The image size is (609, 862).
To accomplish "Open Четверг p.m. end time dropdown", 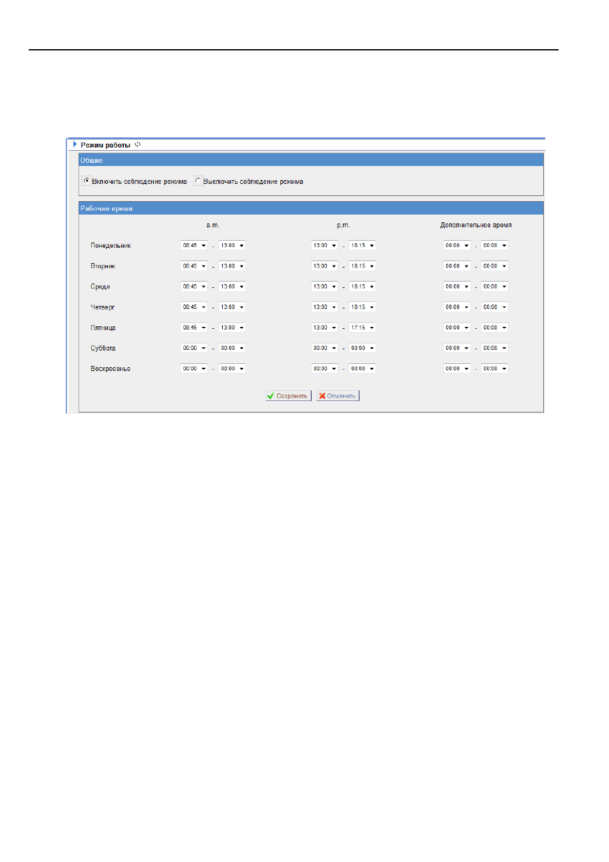I will [x=362, y=307].
